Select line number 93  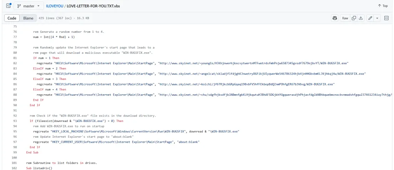click(15, 121)
